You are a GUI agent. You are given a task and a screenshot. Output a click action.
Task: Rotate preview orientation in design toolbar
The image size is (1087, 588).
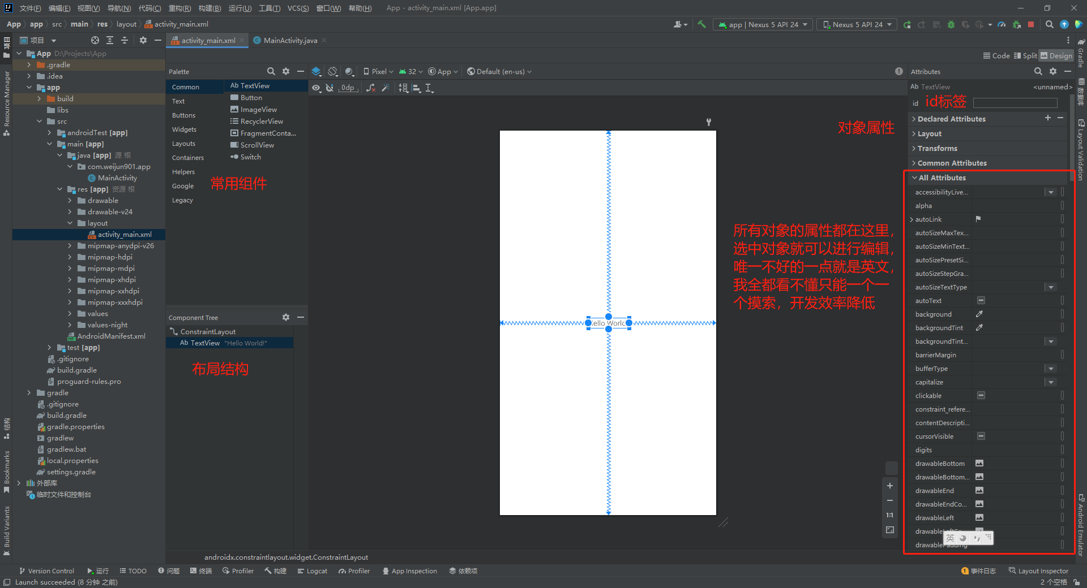[333, 72]
